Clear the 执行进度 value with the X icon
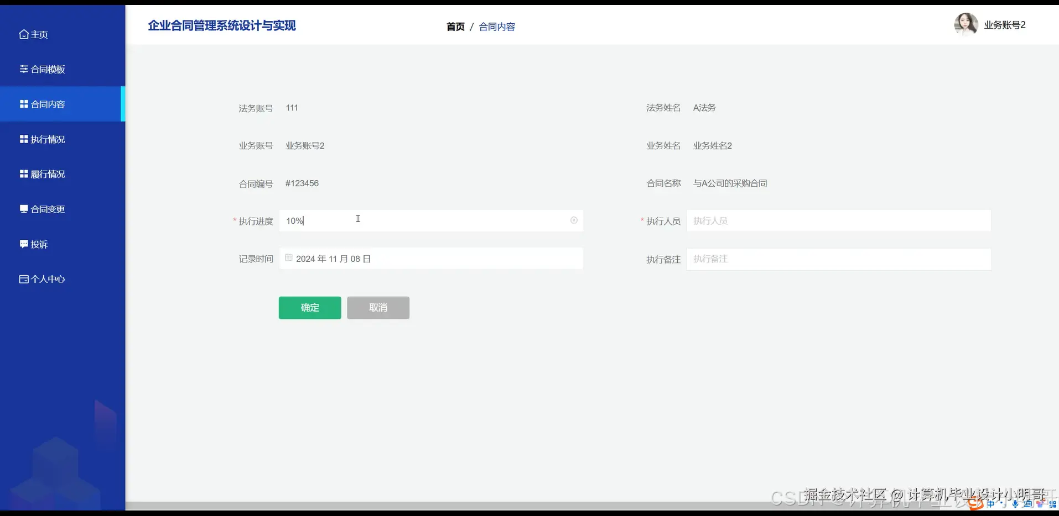Screen dimensions: 1059x516 (574, 220)
